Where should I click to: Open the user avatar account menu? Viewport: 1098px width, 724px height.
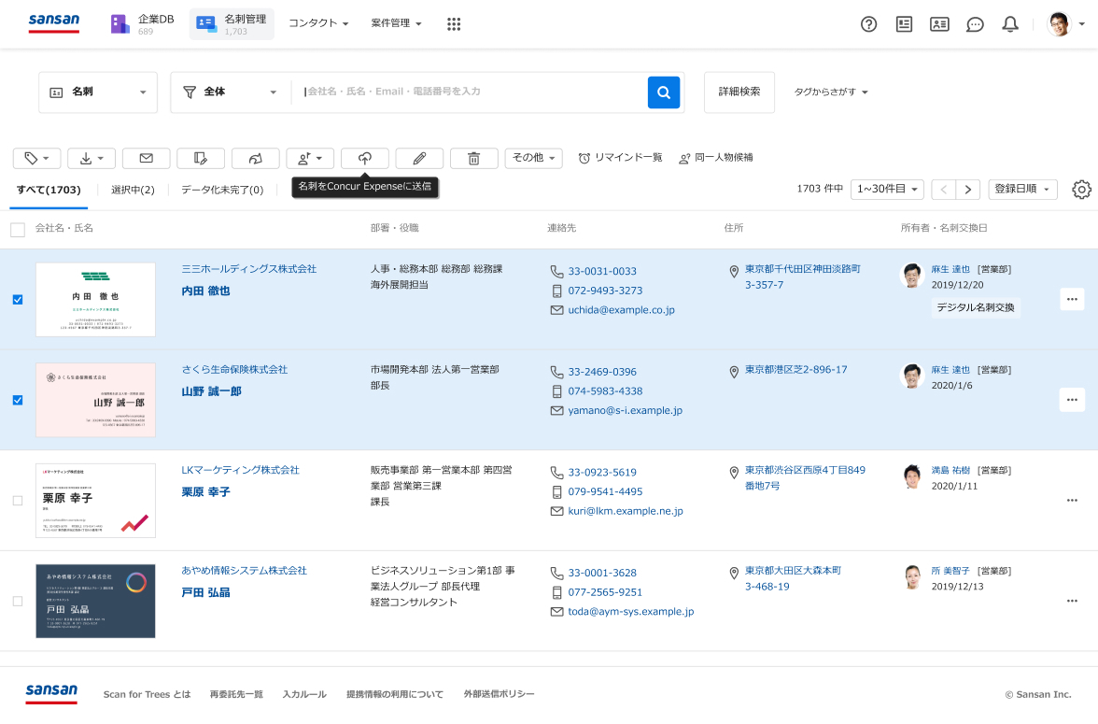pyautogui.click(x=1065, y=24)
